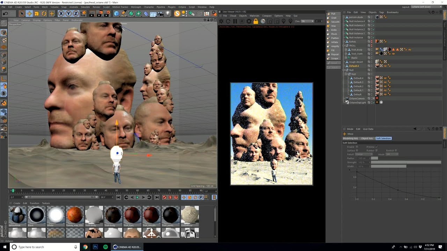
Task: Open Spotify from the Windows taskbar
Action: coord(105,247)
